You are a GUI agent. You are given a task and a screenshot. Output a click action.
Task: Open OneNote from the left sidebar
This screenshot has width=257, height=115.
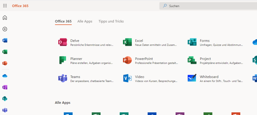point(5,87)
